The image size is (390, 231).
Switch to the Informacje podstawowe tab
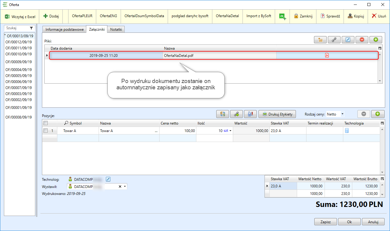(x=64, y=29)
